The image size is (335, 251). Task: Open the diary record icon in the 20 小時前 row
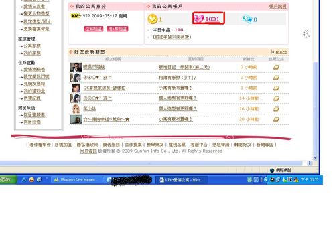click(276, 120)
